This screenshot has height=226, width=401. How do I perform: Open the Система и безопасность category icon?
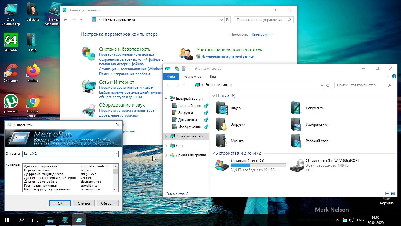[88, 54]
